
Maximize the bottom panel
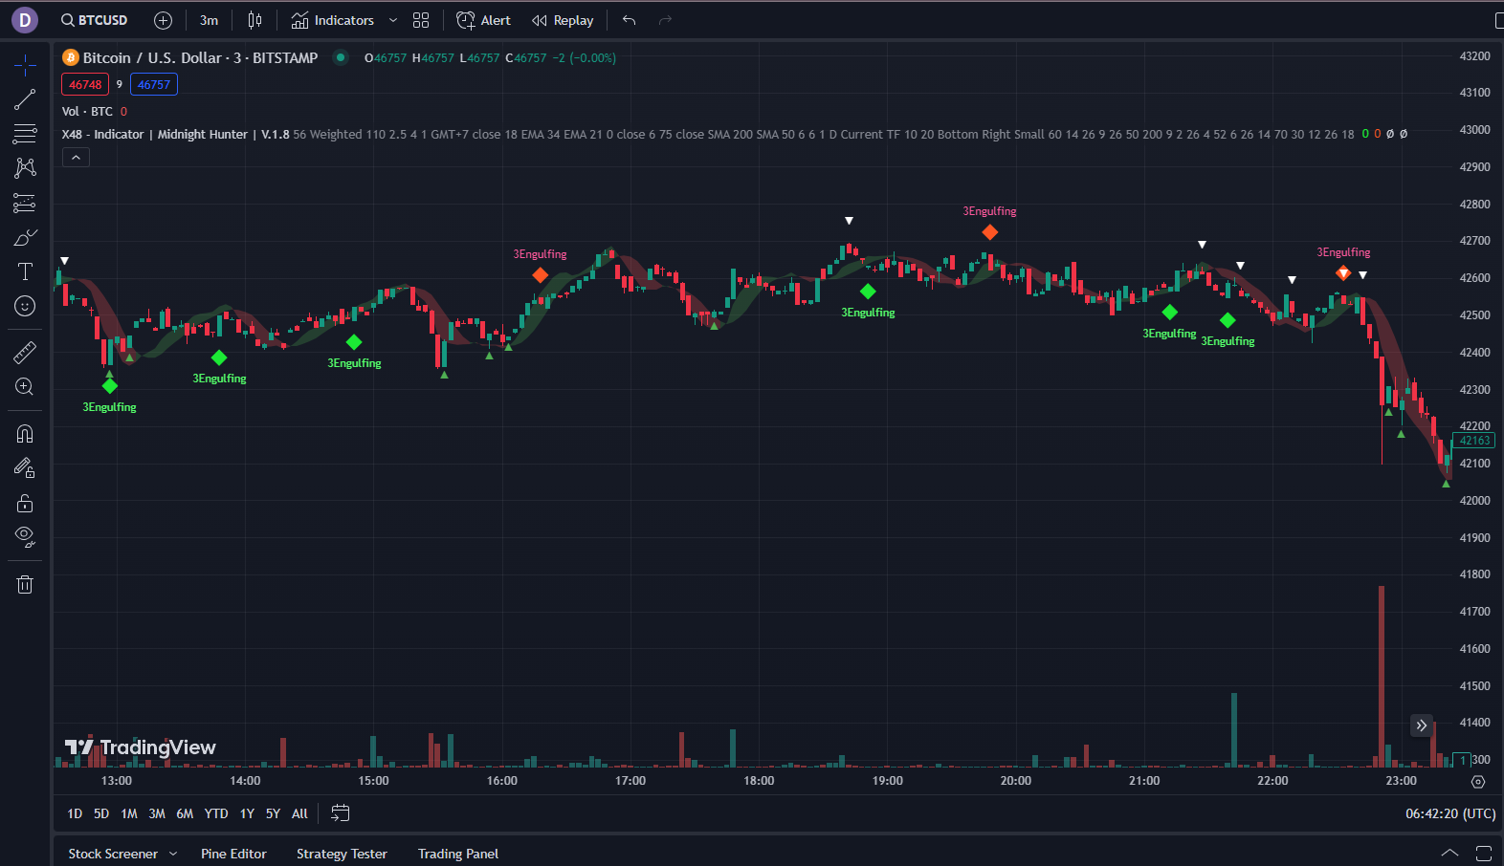pyautogui.click(x=1484, y=853)
